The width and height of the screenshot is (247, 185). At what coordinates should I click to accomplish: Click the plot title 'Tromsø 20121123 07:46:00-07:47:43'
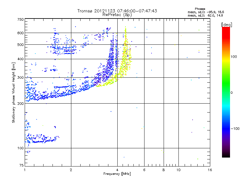point(117,11)
